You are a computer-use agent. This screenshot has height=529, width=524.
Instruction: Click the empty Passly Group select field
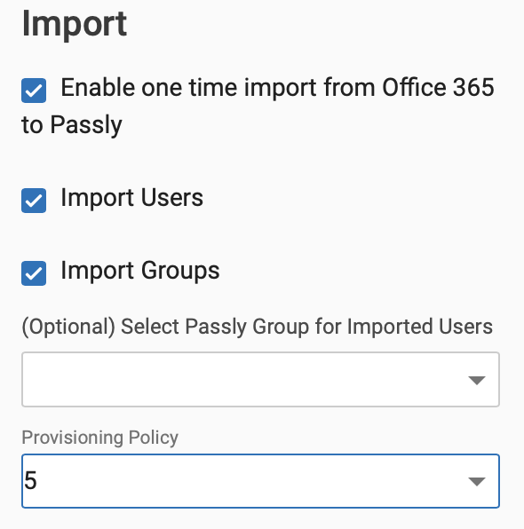[x=260, y=380]
